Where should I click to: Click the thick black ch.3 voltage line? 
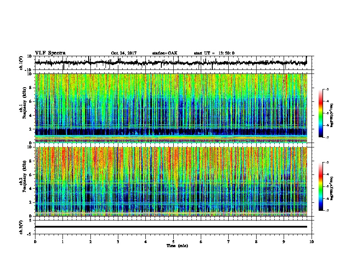pyautogui.click(x=171, y=227)
